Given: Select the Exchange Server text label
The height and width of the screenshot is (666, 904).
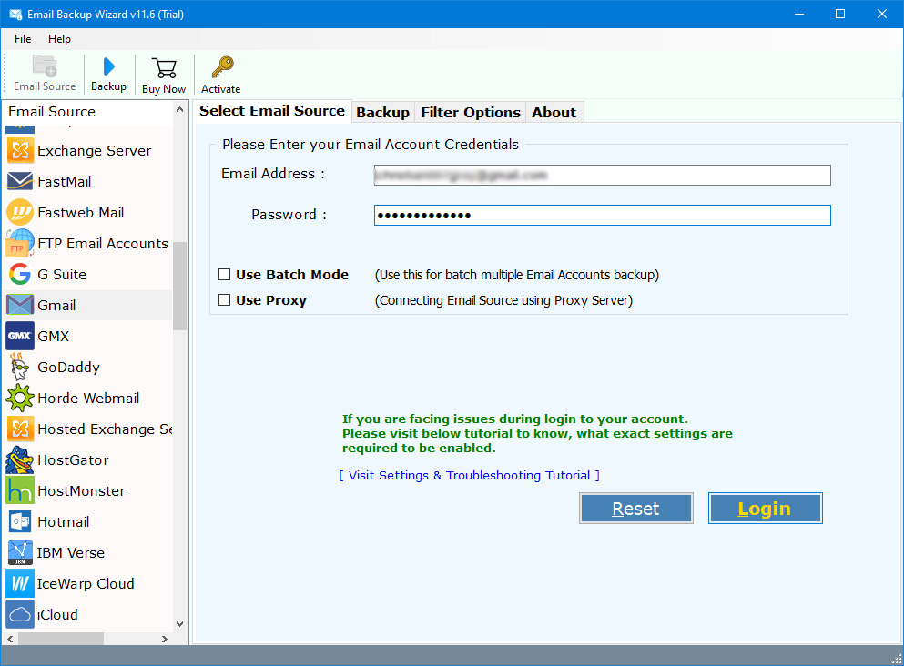Looking at the screenshot, I should point(95,151).
